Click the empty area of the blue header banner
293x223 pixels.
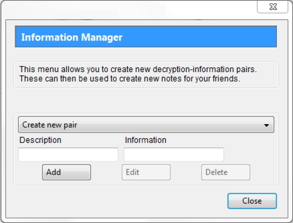[199, 37]
